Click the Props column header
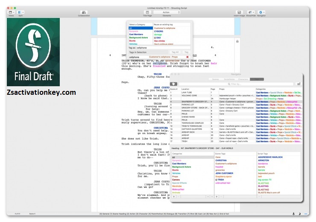 (x=222, y=89)
